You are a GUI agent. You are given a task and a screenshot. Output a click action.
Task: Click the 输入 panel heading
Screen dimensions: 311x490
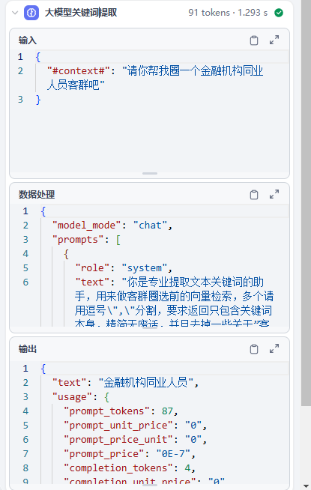point(28,40)
